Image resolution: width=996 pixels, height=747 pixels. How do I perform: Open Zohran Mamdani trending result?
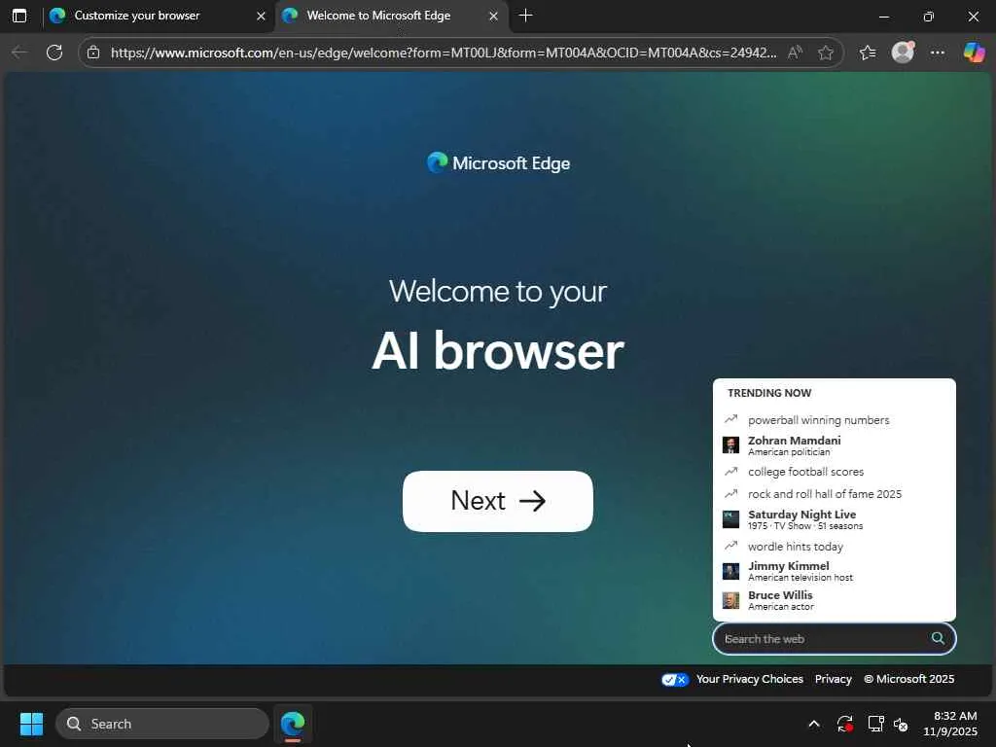(x=834, y=445)
